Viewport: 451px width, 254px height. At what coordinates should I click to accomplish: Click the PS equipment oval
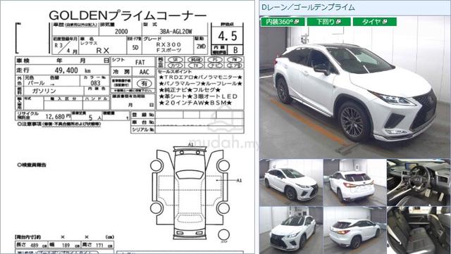[215, 60]
